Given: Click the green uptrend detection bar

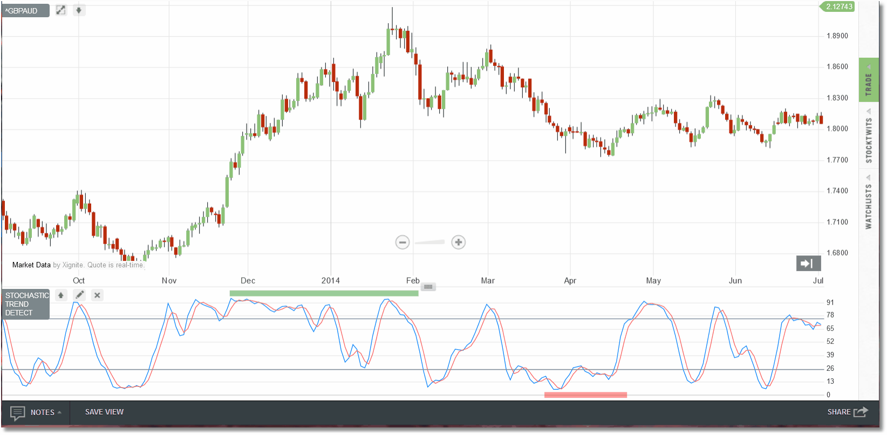Looking at the screenshot, I should click(324, 293).
